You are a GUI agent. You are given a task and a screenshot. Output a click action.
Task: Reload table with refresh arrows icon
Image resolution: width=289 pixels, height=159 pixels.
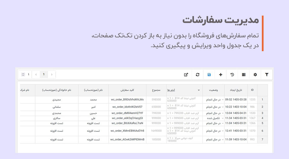click(x=198, y=75)
